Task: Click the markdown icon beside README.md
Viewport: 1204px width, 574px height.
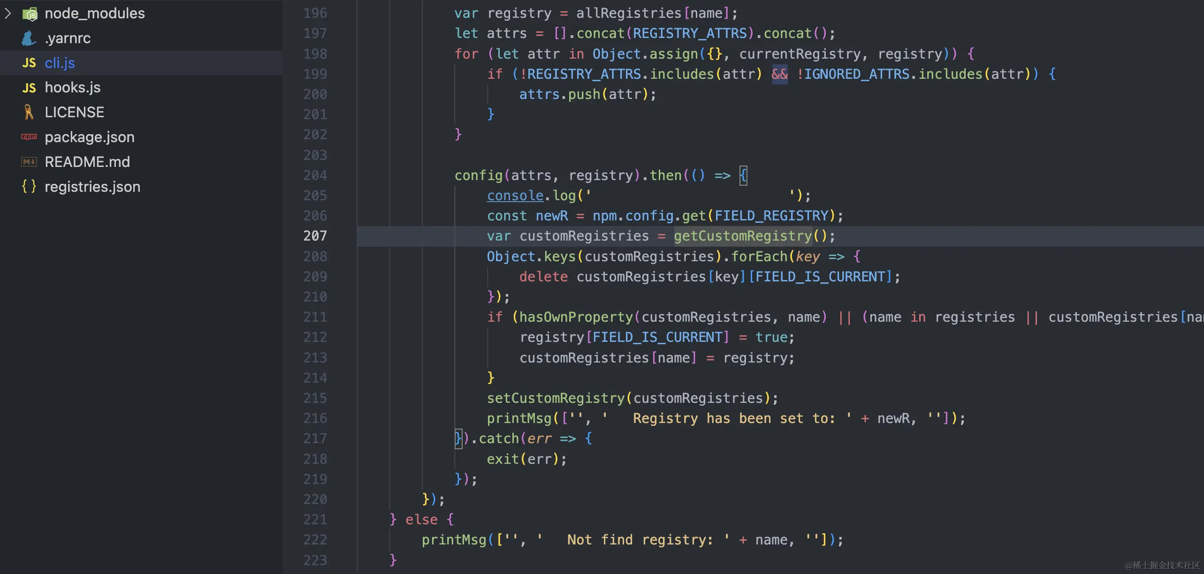Action: coord(29,162)
